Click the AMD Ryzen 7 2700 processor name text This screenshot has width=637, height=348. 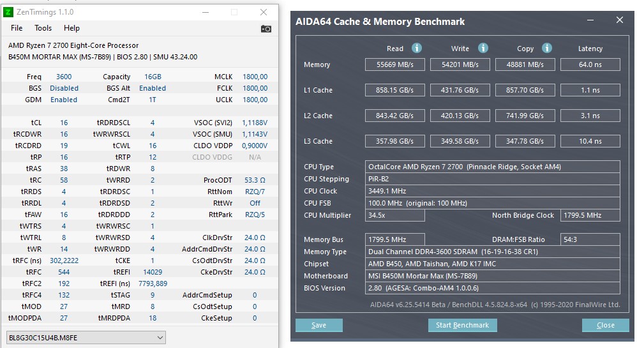(73, 45)
